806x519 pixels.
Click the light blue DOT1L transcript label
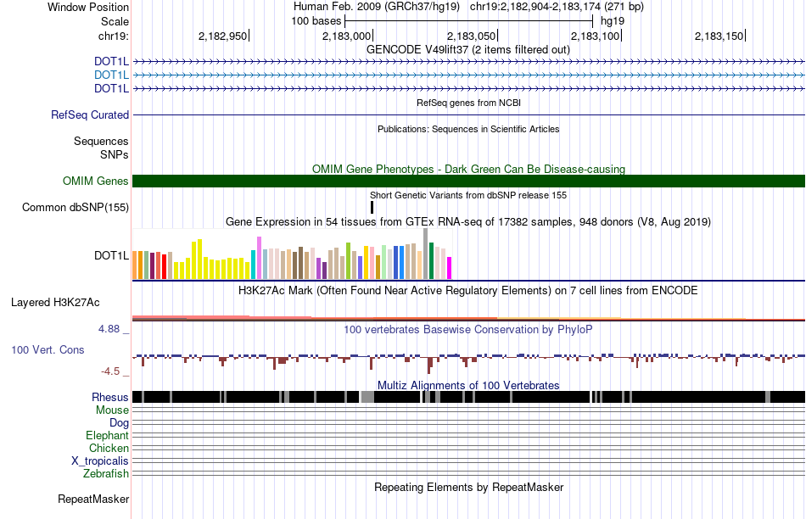(x=111, y=75)
